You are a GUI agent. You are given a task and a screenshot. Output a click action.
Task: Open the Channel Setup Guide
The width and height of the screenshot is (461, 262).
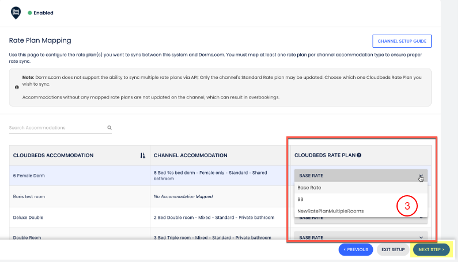coord(402,41)
